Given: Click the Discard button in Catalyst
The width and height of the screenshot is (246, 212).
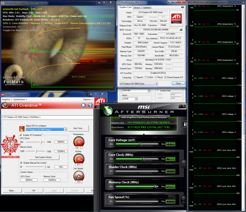Looking at the screenshot, I should click(74, 191).
